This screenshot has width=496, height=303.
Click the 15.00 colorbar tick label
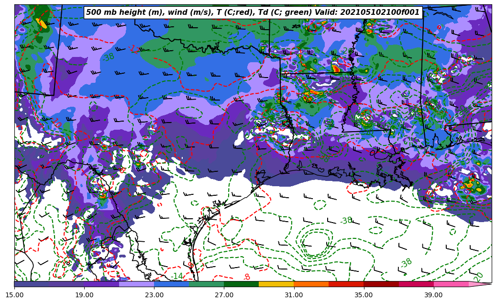pos(14,295)
